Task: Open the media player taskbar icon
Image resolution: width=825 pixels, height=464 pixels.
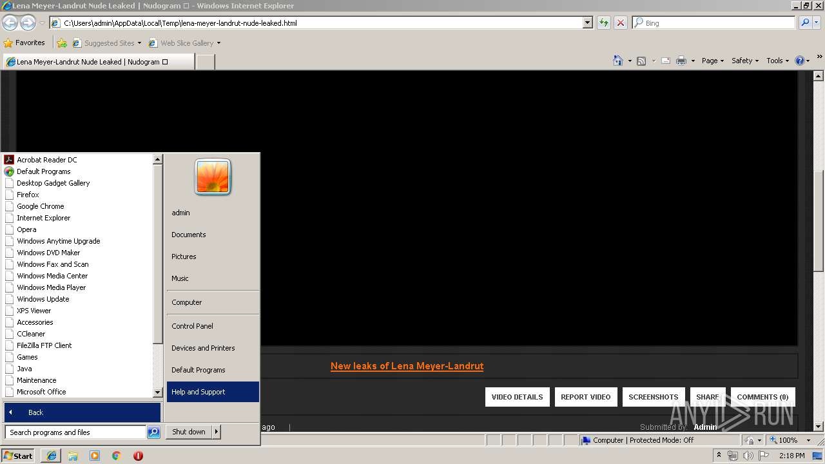Action: 95,456
